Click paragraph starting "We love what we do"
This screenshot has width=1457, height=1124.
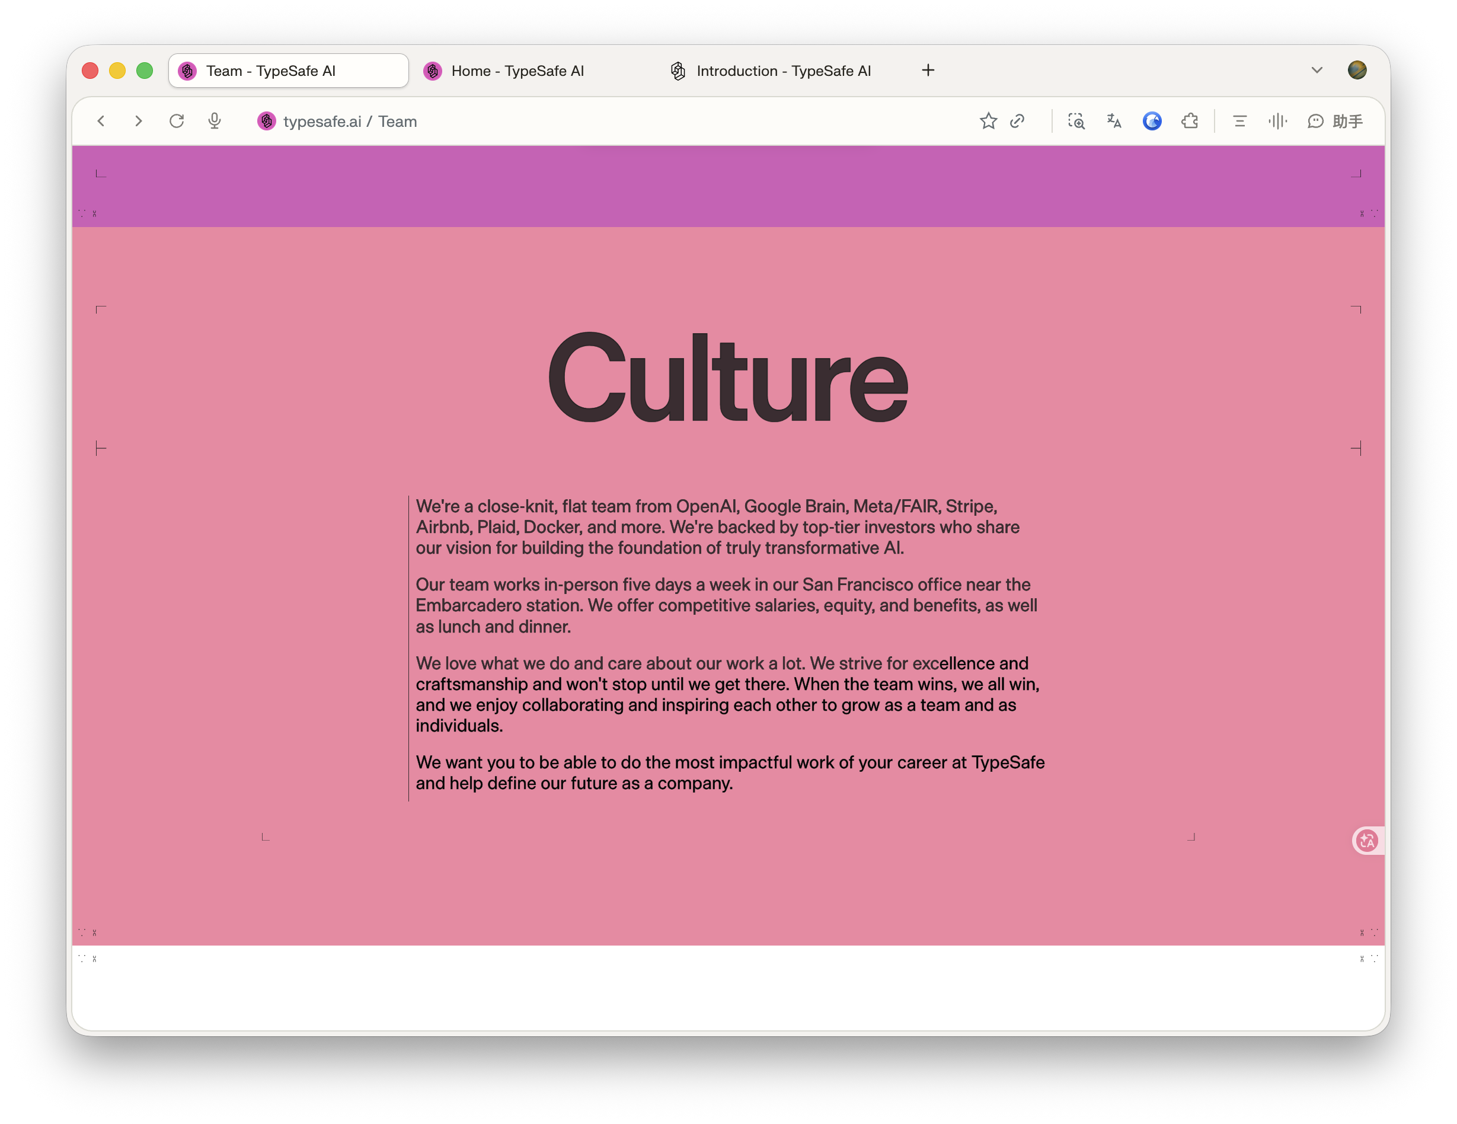(727, 694)
